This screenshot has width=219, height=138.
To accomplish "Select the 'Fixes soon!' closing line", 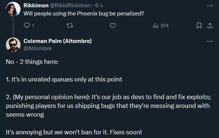I will [x=126, y=132].
